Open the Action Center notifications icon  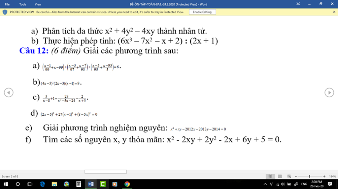330,184
